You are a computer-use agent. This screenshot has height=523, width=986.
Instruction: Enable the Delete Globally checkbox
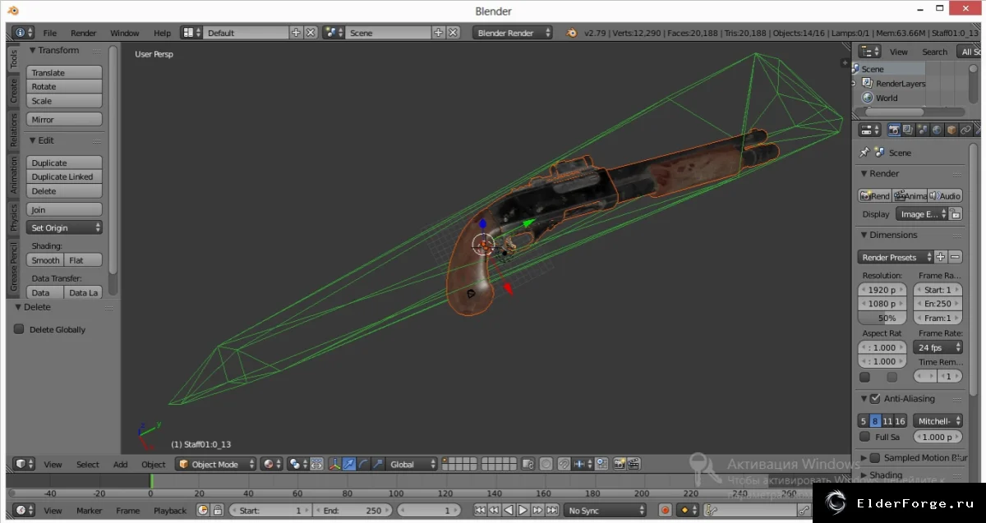tap(19, 329)
